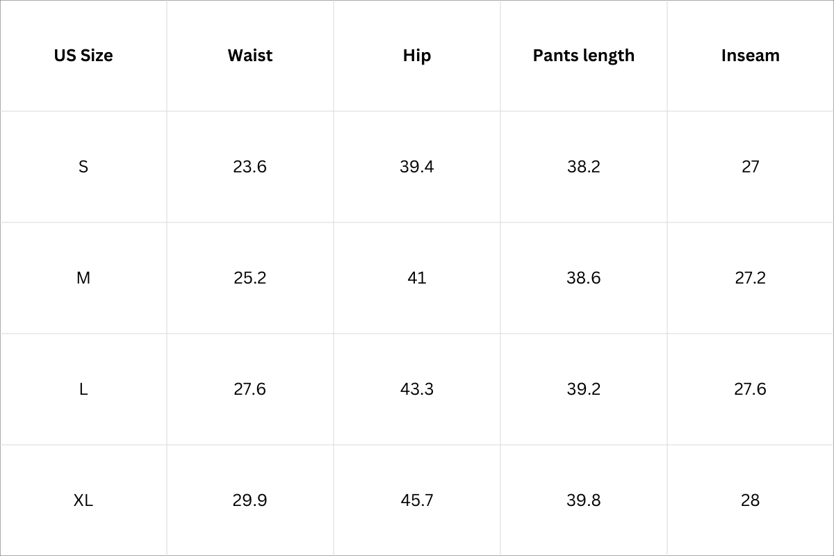Click inseam value 27.2

point(751,278)
